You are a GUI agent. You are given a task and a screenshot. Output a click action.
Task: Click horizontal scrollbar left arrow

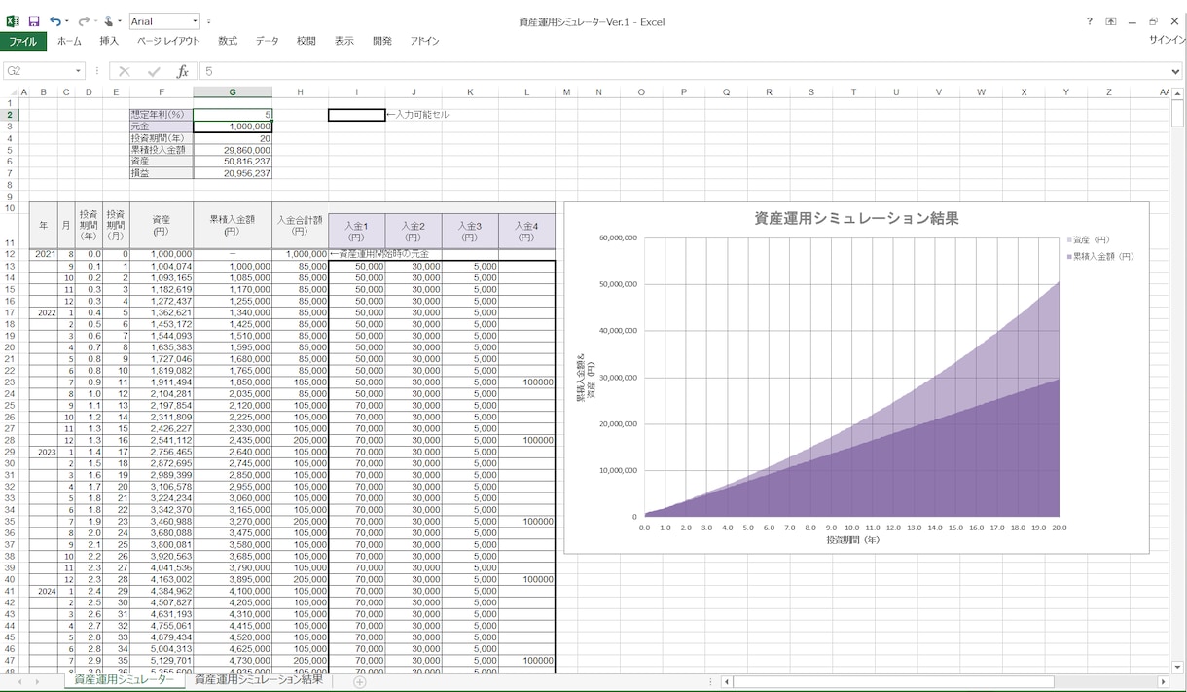coord(727,682)
